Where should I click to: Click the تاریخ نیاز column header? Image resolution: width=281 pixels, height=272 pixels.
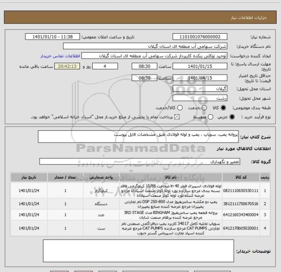tap(29, 177)
